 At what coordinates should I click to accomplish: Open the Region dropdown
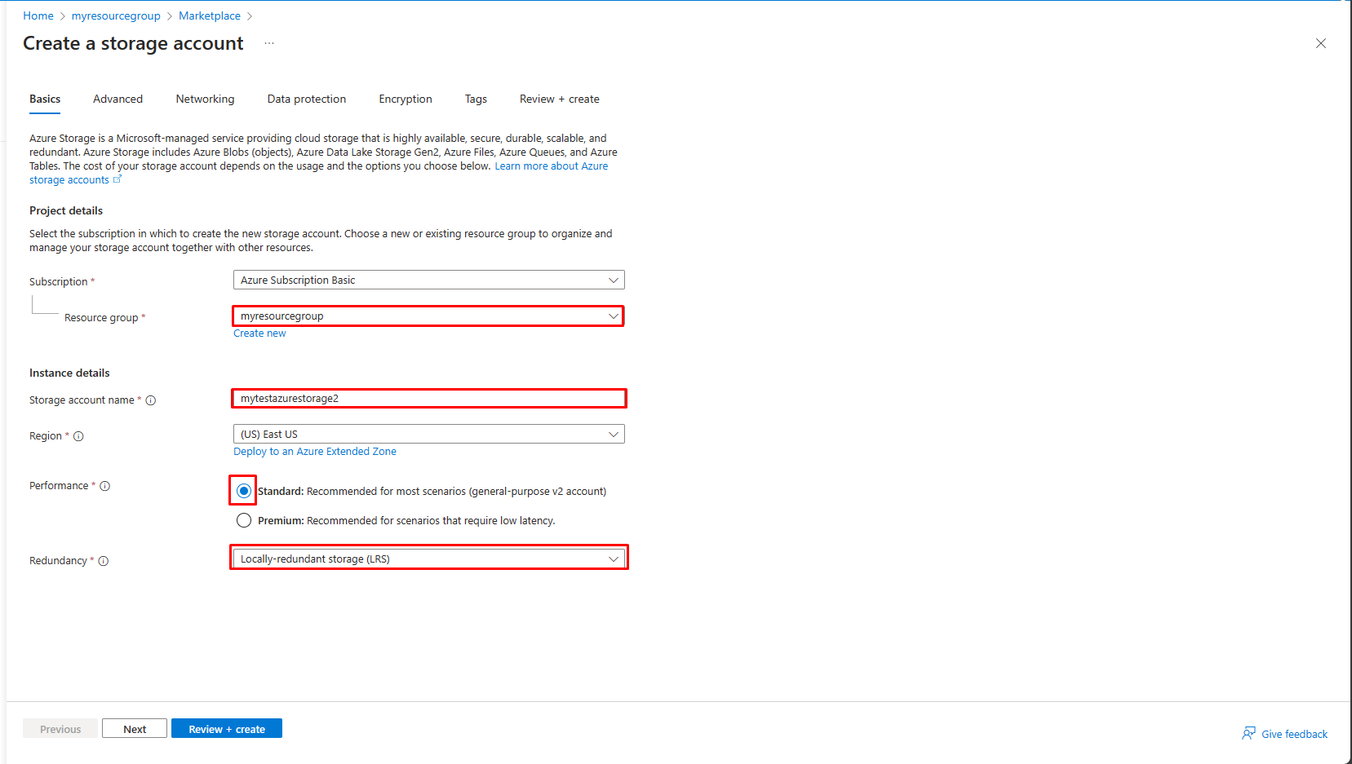click(428, 435)
